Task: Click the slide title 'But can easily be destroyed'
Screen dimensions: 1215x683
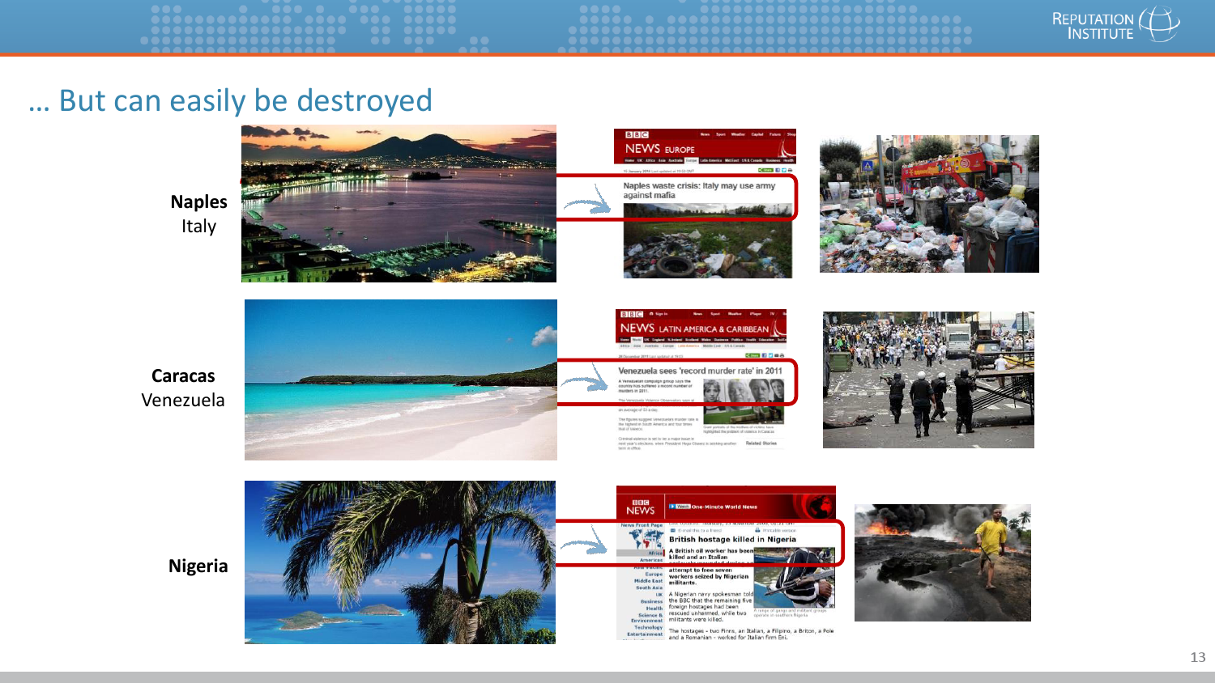Action: pyautogui.click(x=231, y=100)
